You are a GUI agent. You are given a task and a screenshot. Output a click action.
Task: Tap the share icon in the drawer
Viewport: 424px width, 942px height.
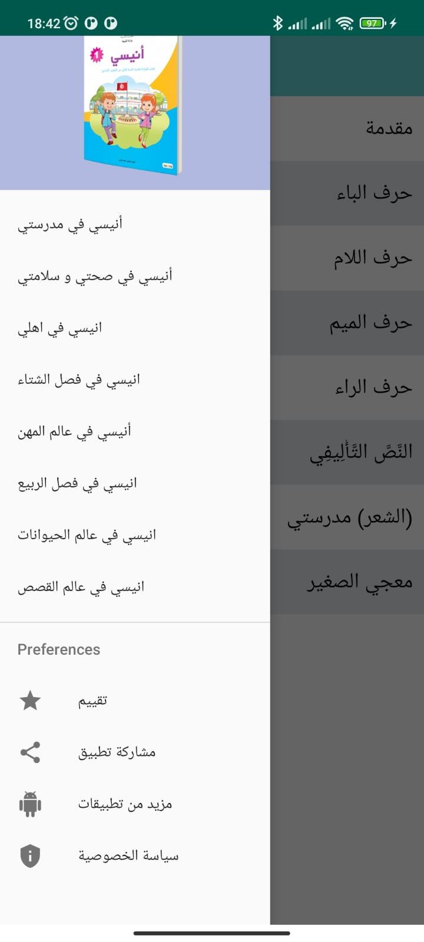pos(30,752)
